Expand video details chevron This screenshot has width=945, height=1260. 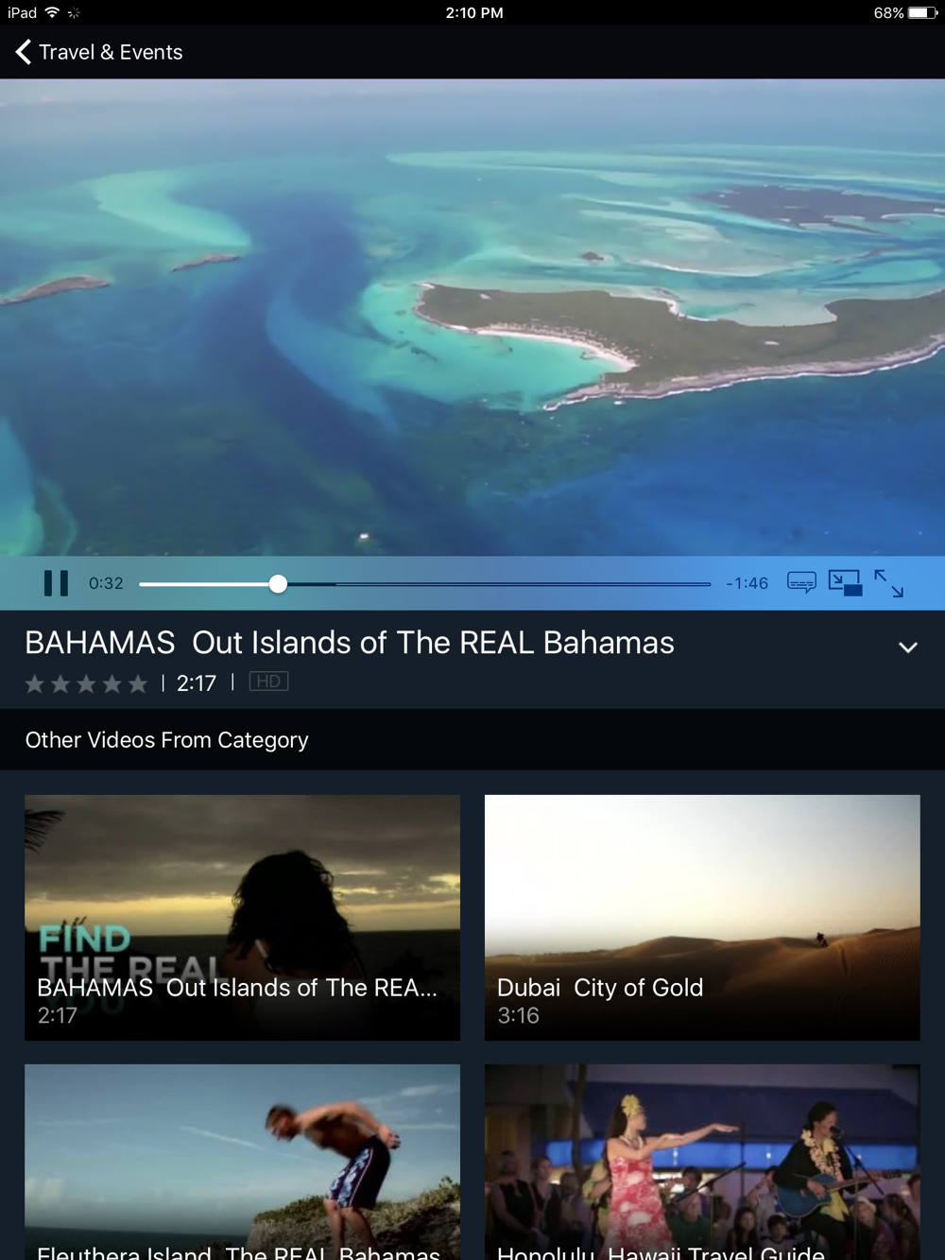[908, 647]
